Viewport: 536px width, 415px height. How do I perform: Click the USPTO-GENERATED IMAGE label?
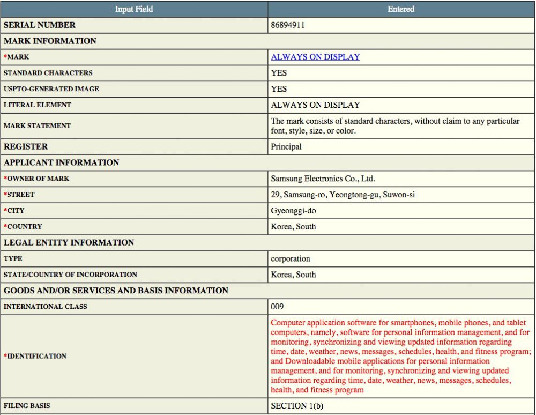click(51, 89)
